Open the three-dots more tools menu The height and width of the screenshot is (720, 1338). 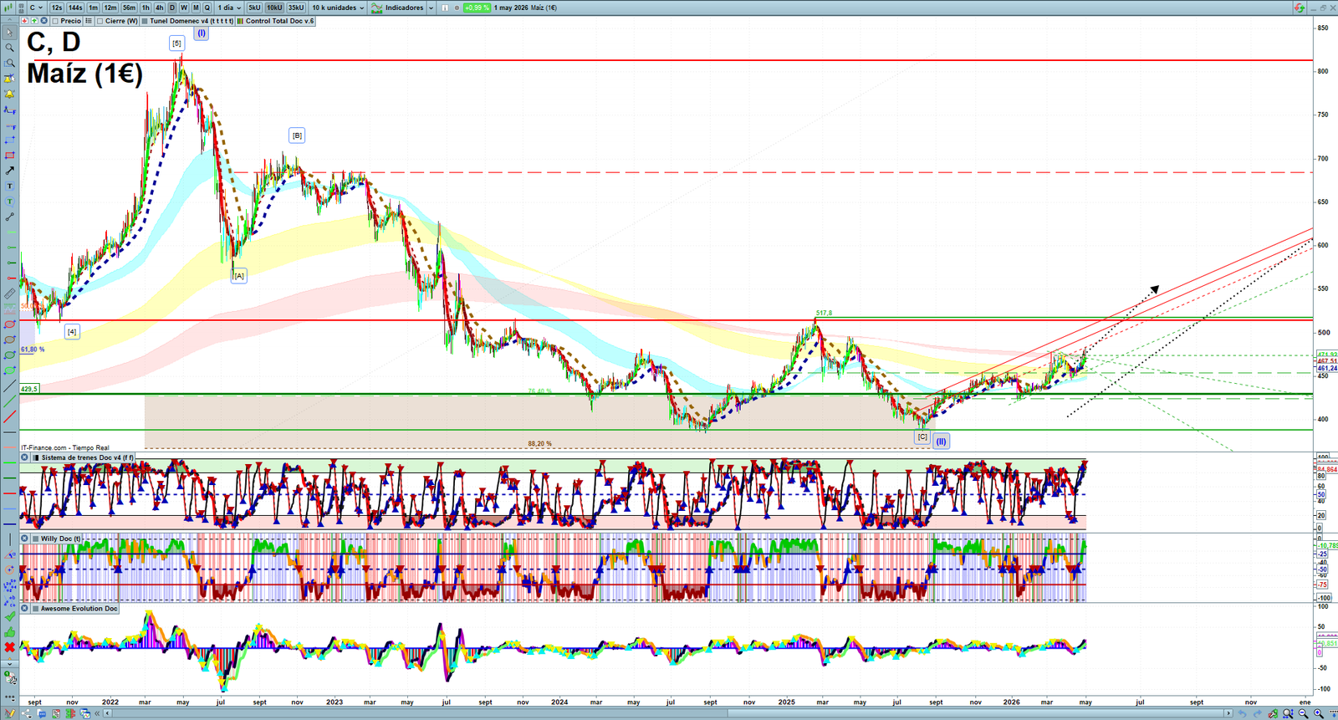pyautogui.click(x=9, y=697)
